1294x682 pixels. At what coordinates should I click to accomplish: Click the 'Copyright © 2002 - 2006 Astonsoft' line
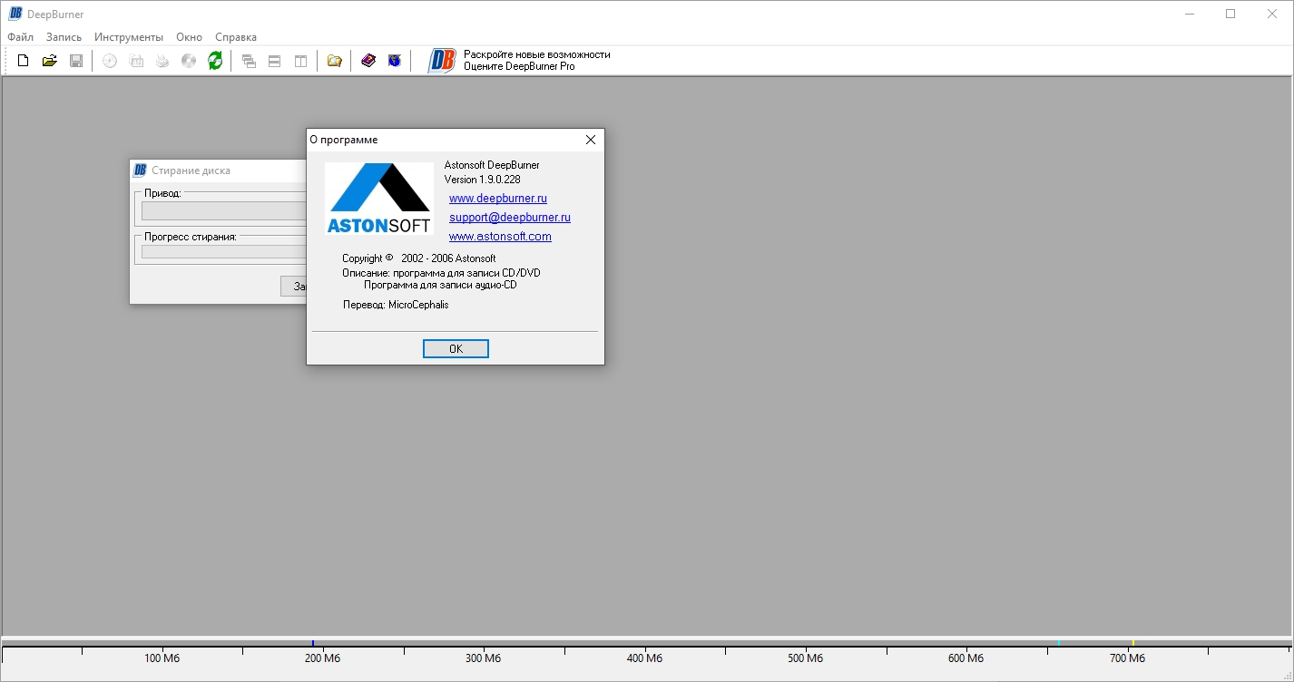[x=419, y=258]
